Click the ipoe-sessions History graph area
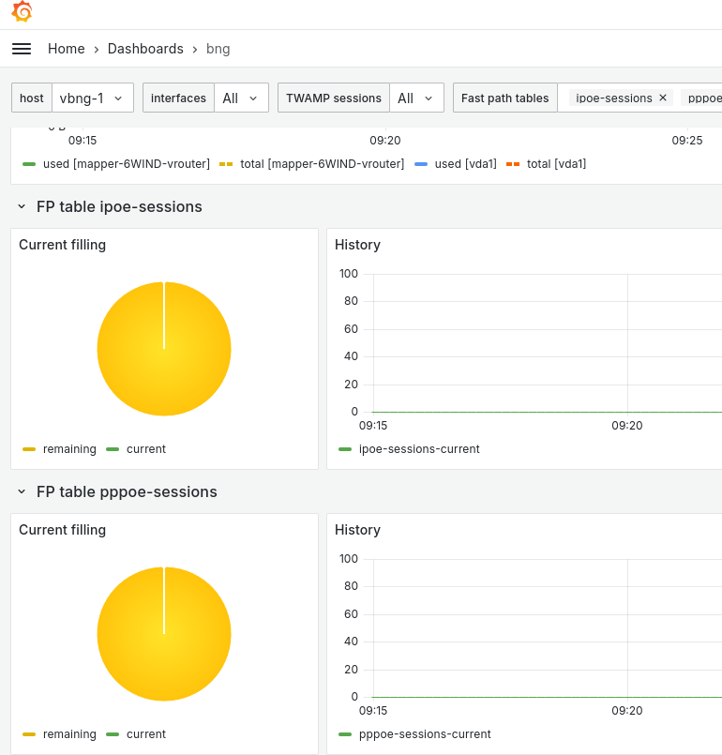 (x=548, y=343)
